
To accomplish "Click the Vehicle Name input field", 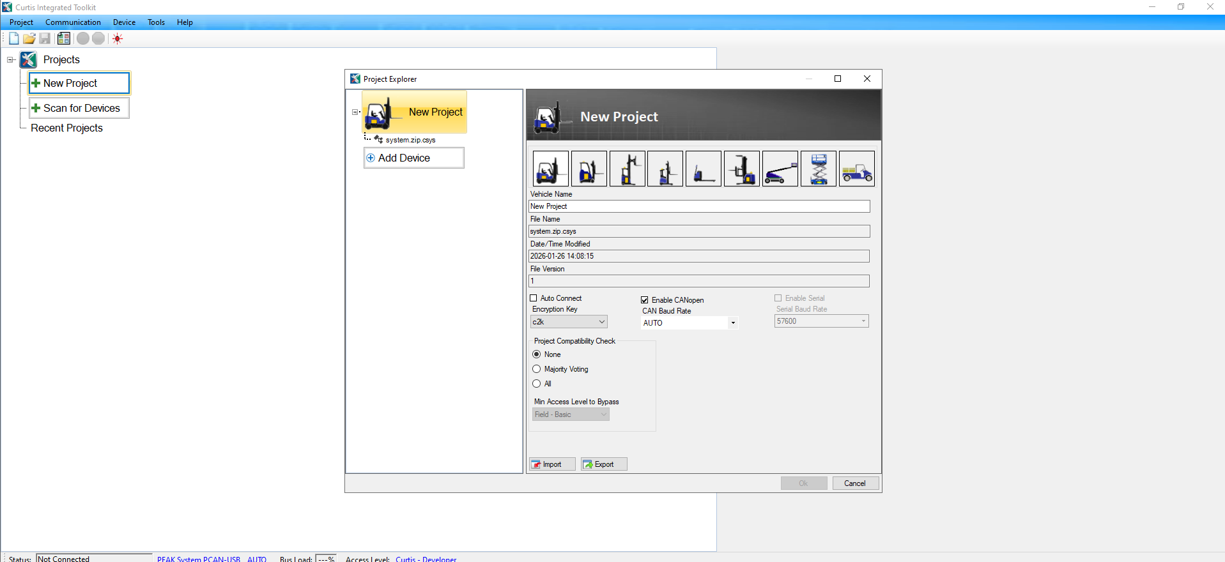I will tap(699, 206).
